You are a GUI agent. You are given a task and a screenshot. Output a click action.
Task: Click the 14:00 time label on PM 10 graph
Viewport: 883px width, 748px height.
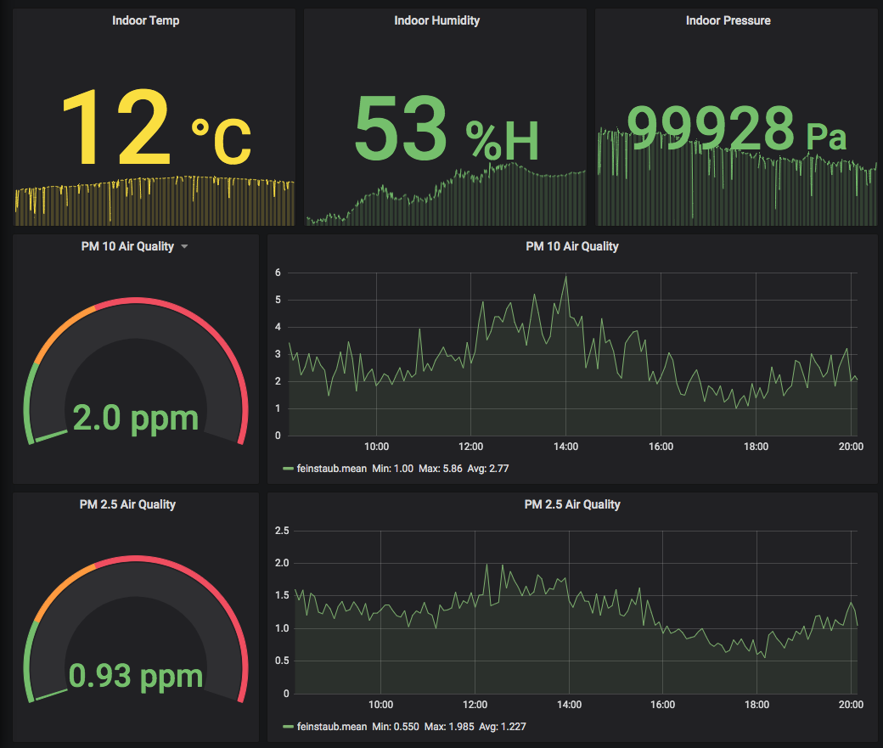coord(566,447)
